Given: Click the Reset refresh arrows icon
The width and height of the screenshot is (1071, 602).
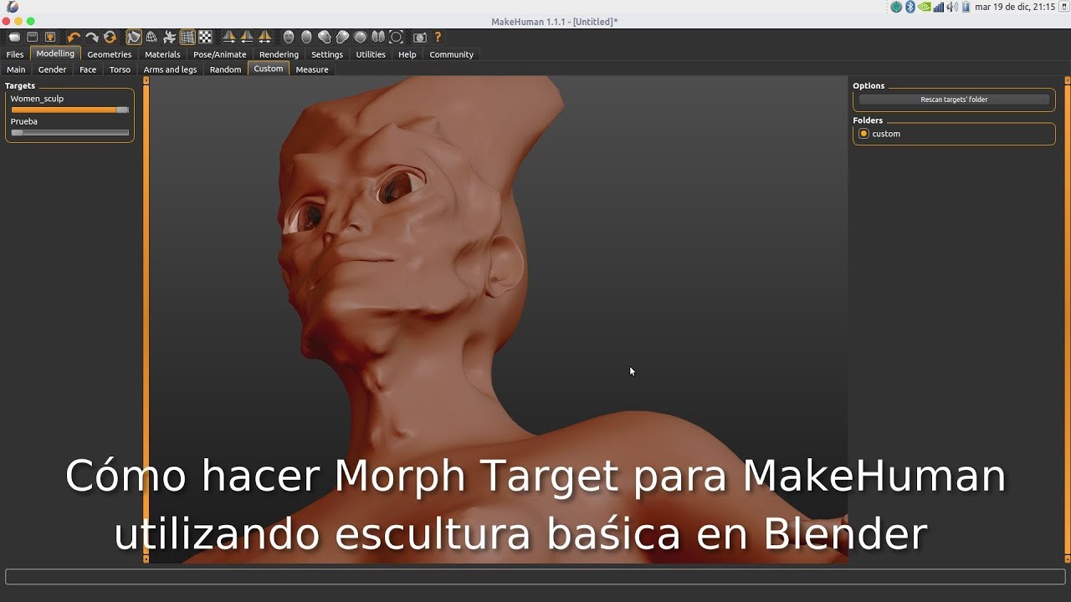Looking at the screenshot, I should pos(110,37).
